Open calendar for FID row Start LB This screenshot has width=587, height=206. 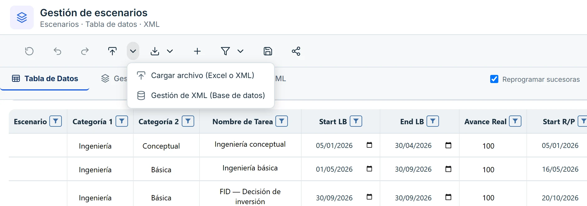click(369, 197)
